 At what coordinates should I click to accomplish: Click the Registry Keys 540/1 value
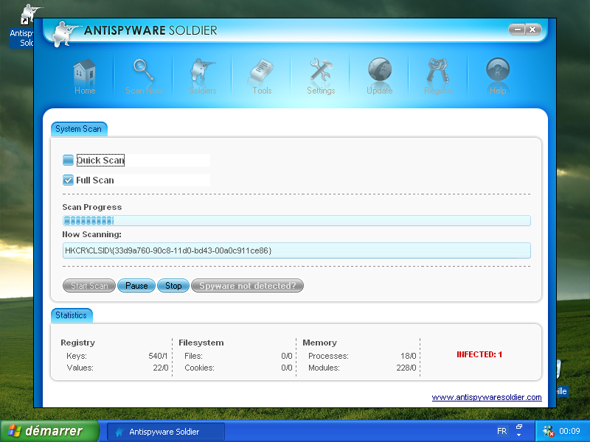(158, 356)
